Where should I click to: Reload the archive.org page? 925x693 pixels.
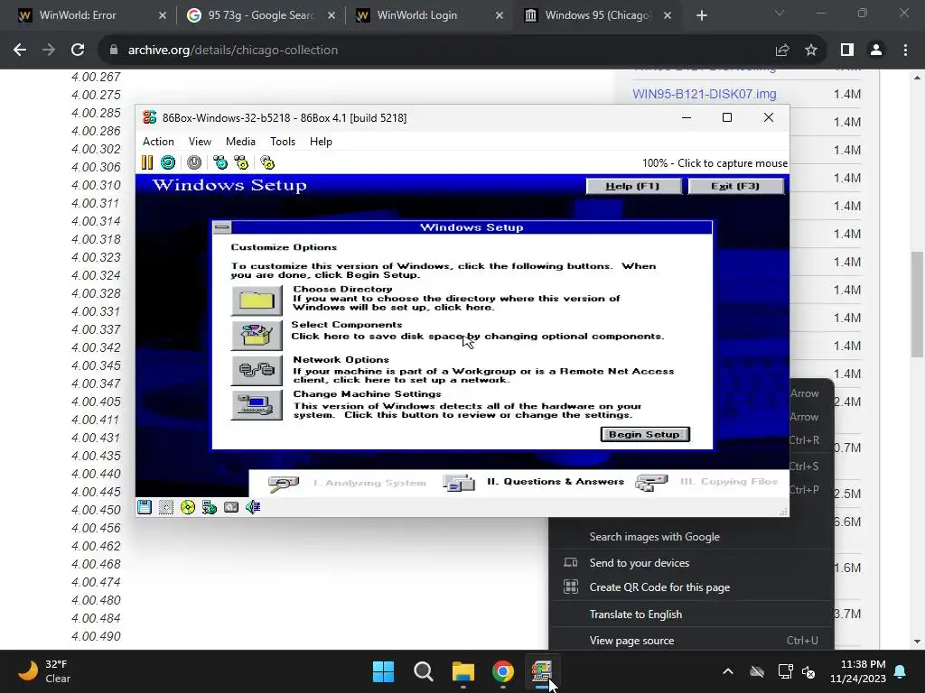[x=78, y=51]
